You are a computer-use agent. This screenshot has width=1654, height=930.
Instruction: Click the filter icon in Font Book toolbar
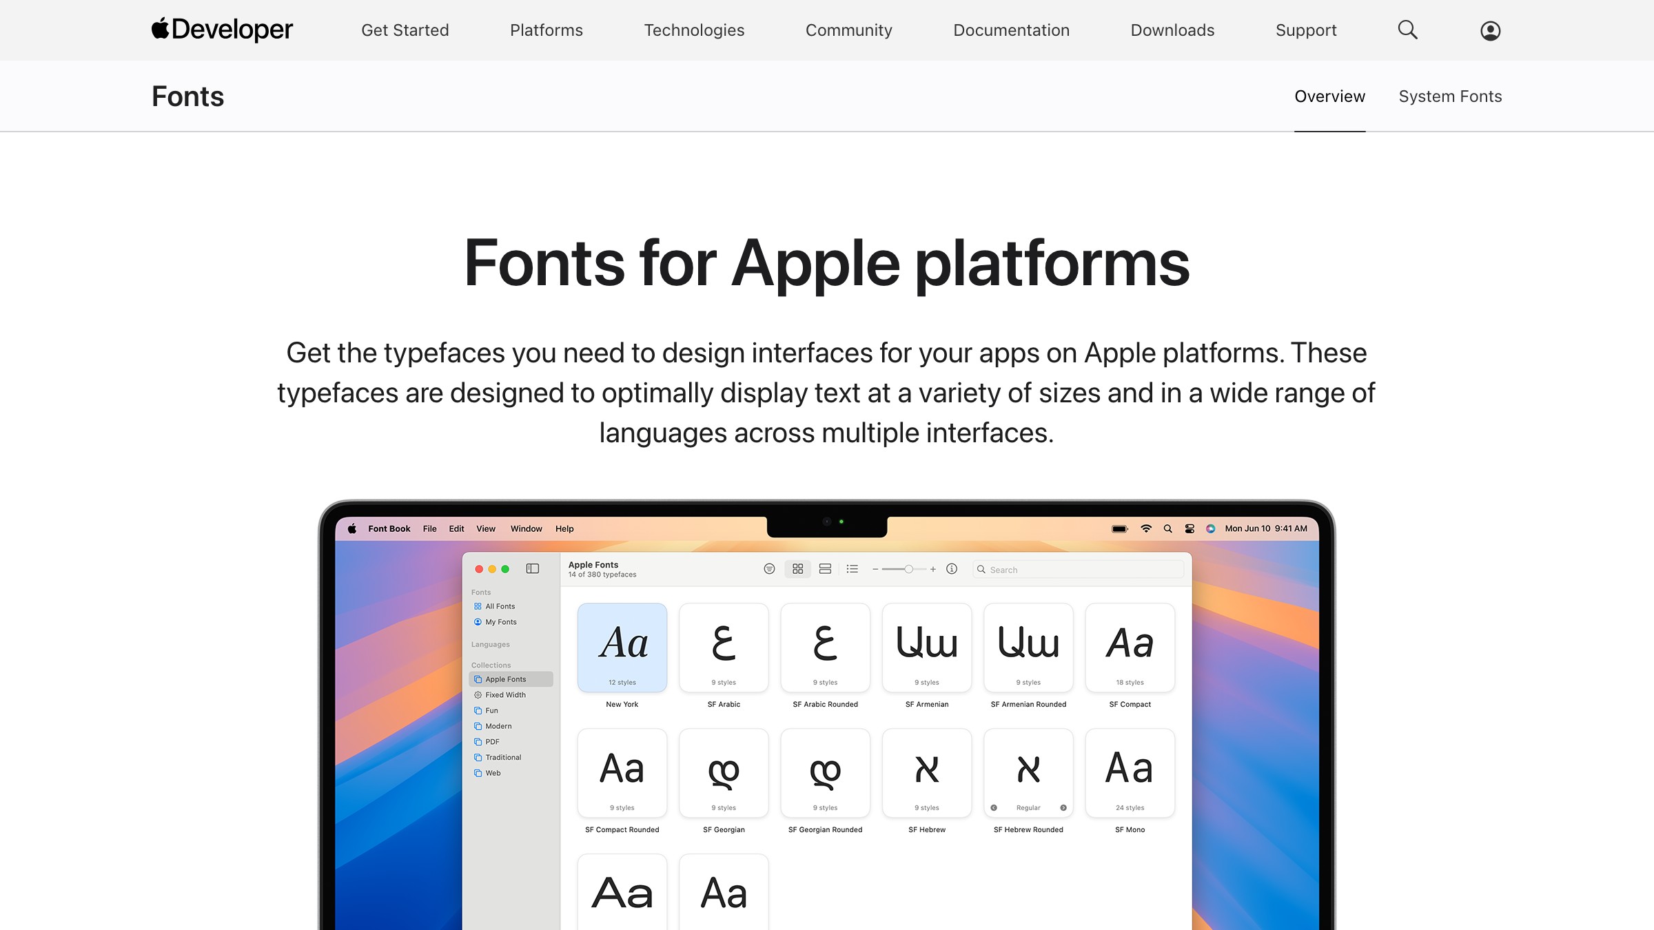click(769, 568)
